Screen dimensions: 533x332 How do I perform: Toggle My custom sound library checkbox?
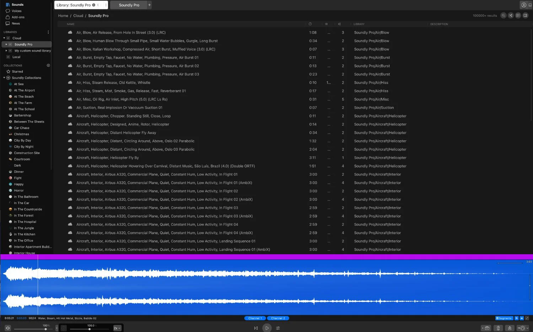tap(10, 50)
